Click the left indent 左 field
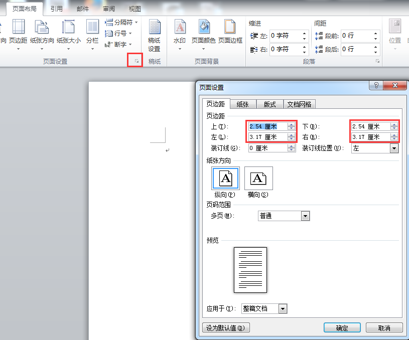This screenshot has height=340, width=409. point(286,36)
